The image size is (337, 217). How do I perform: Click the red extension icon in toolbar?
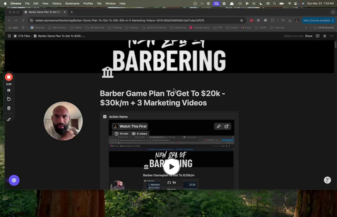(x=251, y=20)
